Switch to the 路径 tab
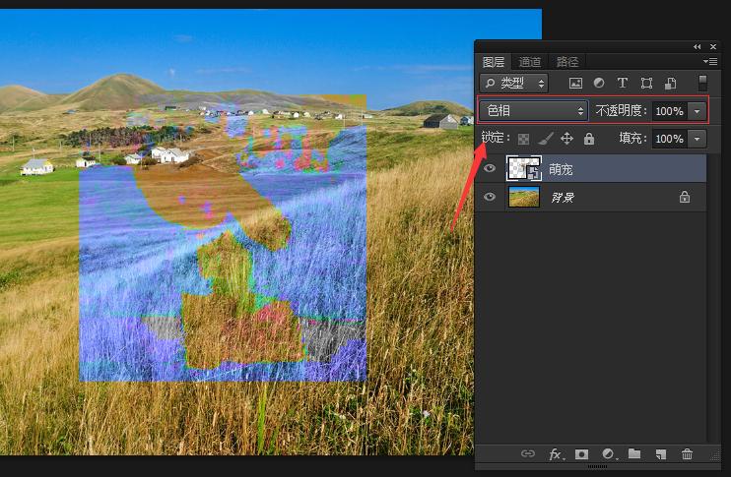This screenshot has width=731, height=477. (x=566, y=62)
